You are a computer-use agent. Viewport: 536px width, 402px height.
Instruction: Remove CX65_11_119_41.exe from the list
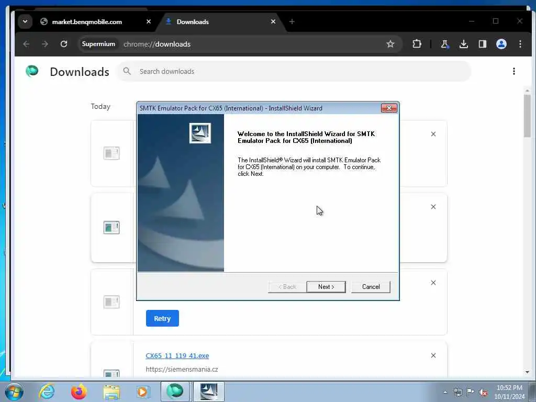pos(433,355)
